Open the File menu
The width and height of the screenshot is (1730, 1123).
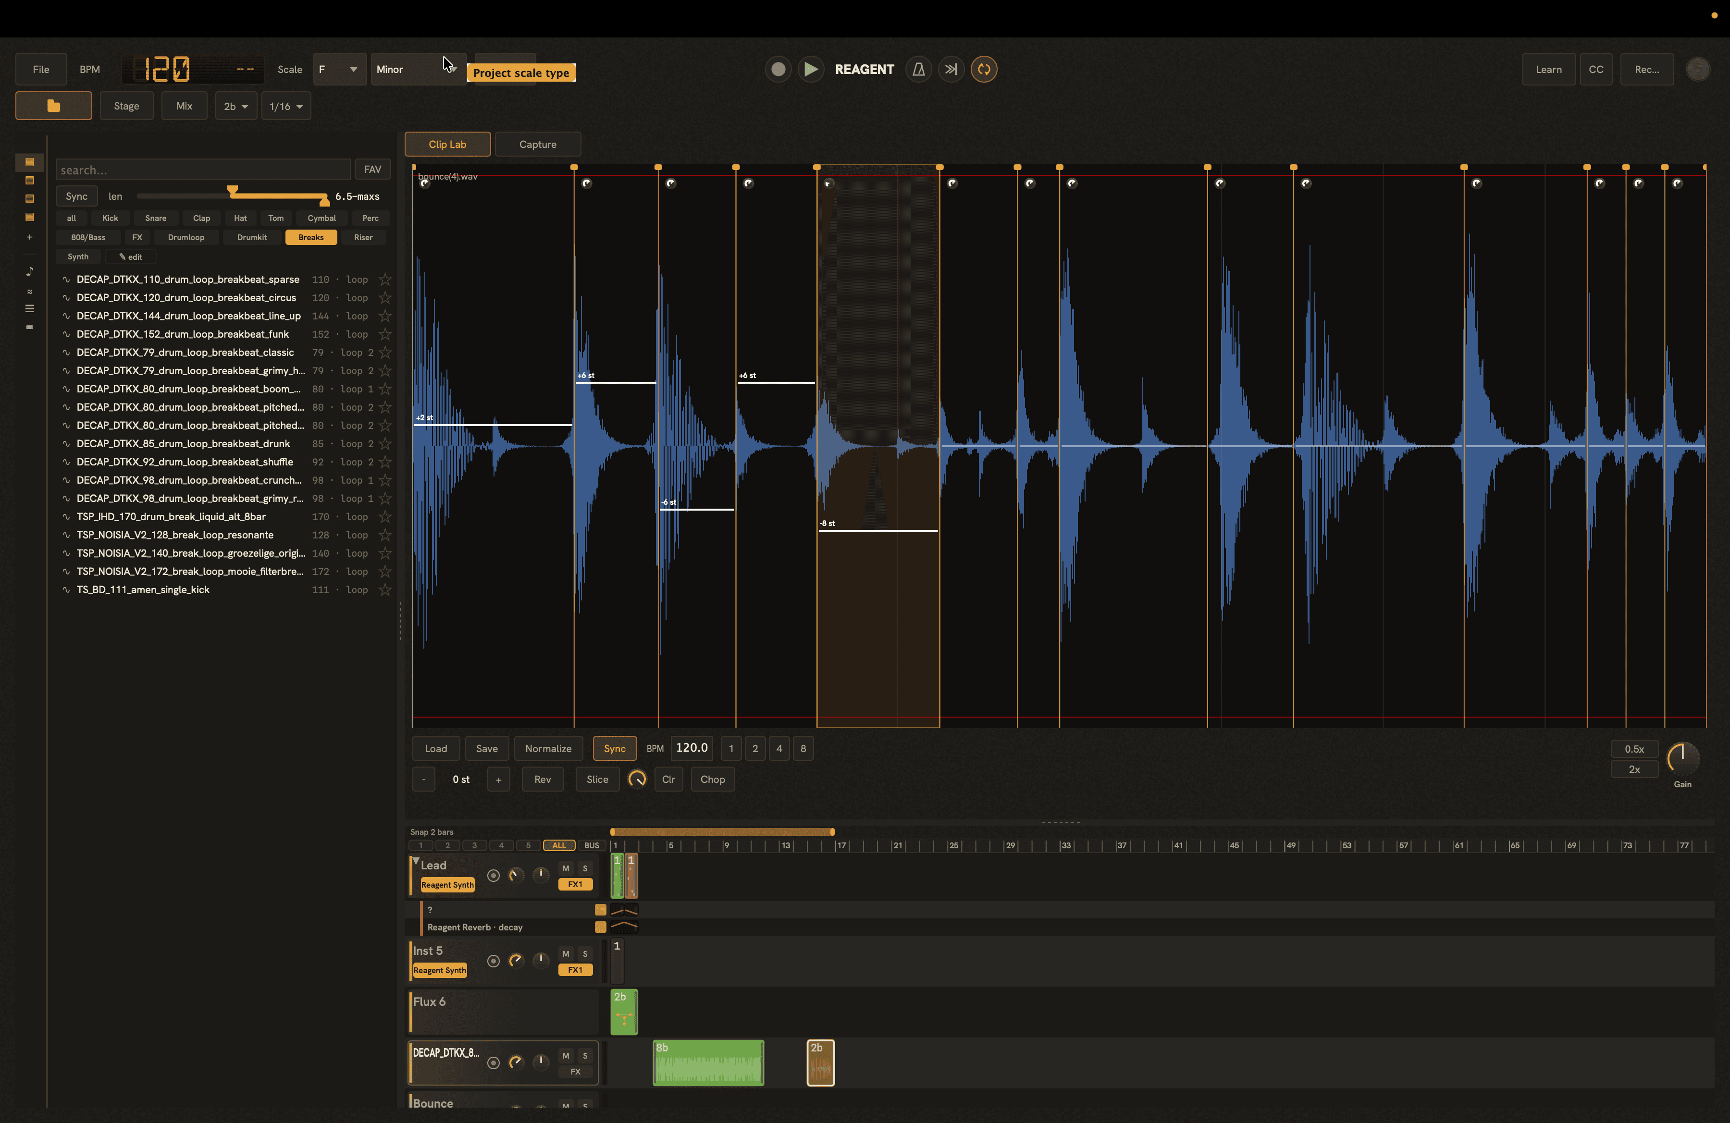pos(41,69)
